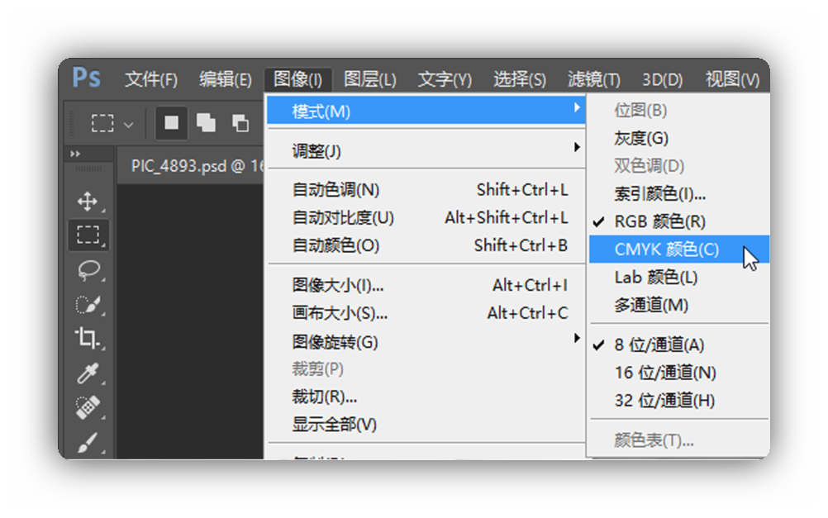Select 索引颜色(I)... mode
Image resolution: width=828 pixels, height=518 pixels.
click(x=678, y=194)
